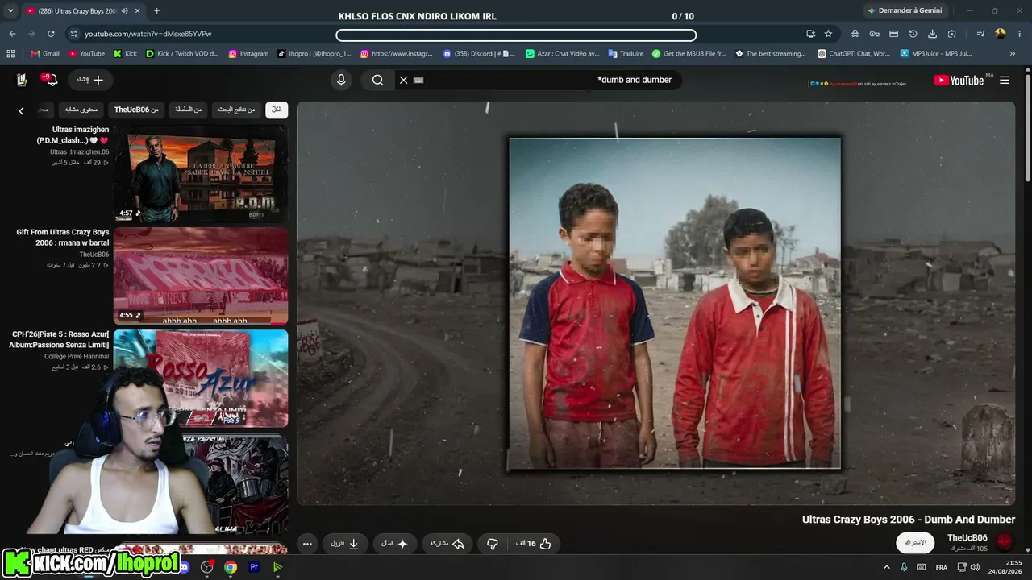Click the YouTube search magnifier button
Screen dimensions: 1032x580
(x=377, y=80)
